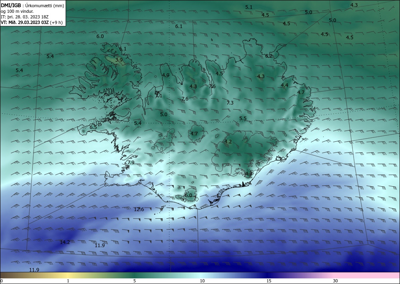Click the 7.3 value in the interior
Image resolution: width=400 pixels, height=284 pixels.
pyautogui.click(x=230, y=103)
